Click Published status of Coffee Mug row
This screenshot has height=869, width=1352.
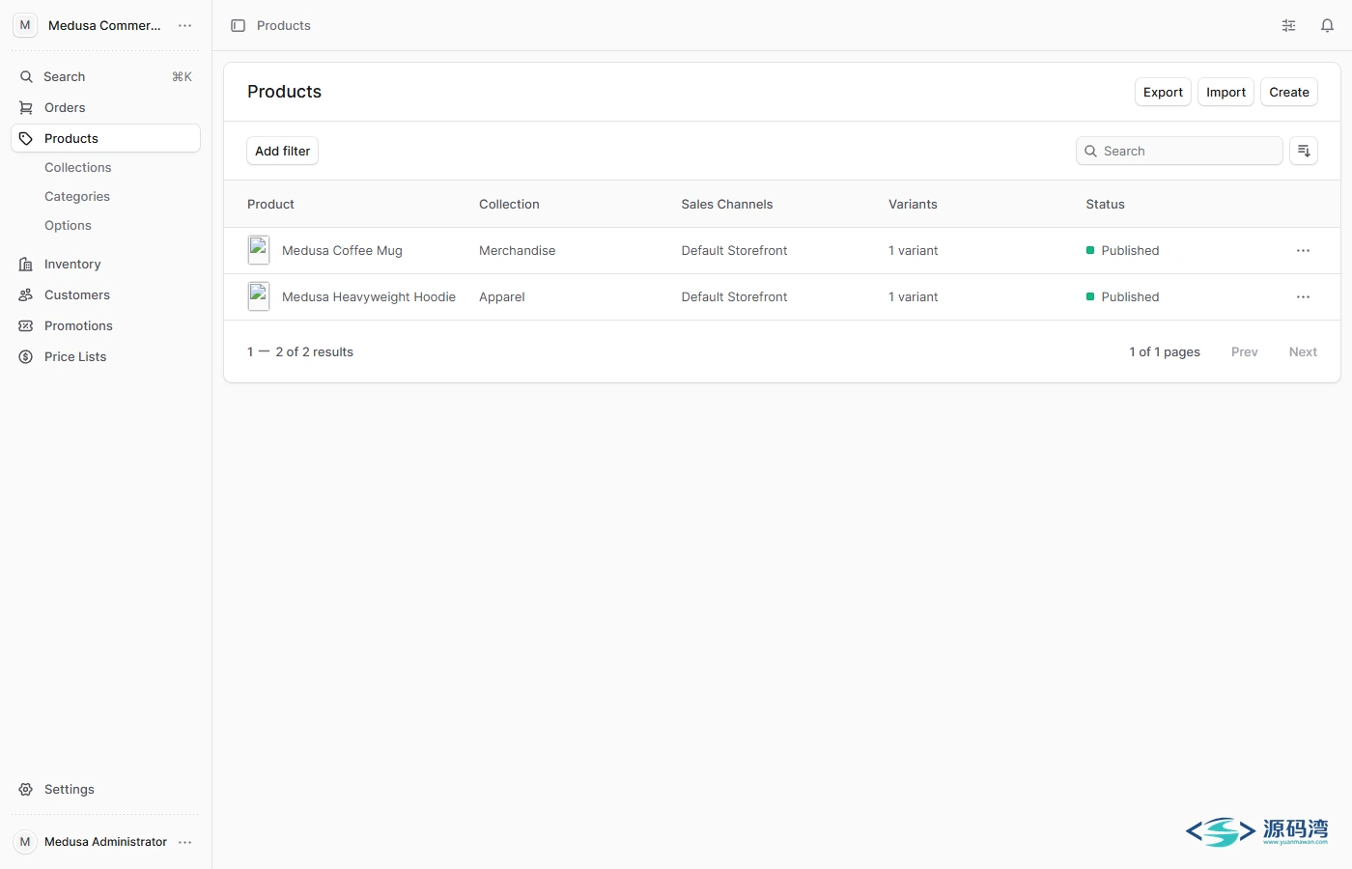pos(1122,251)
